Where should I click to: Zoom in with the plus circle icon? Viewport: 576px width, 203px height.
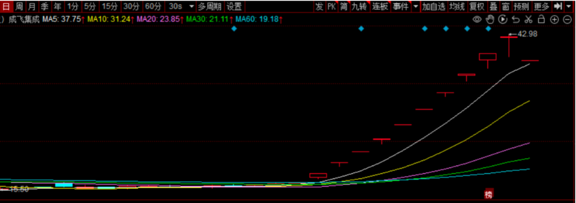coord(554,20)
